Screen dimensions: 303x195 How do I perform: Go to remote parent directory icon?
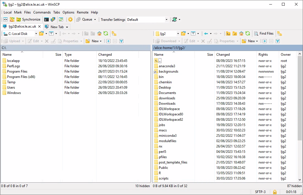pos(228,33)
